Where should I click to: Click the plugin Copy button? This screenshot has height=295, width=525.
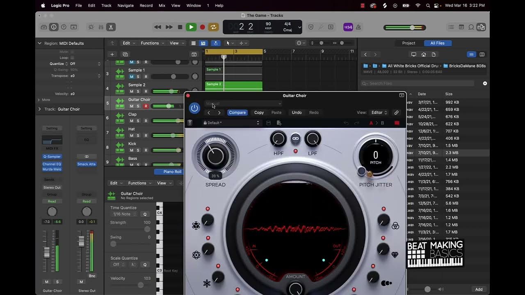[x=259, y=113]
